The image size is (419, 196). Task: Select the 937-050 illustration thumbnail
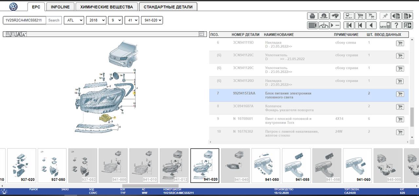52,166
